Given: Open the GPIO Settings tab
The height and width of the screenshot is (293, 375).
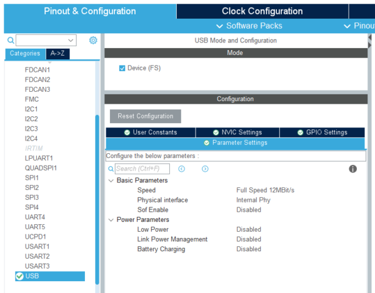Looking at the screenshot, I should coord(322,132).
